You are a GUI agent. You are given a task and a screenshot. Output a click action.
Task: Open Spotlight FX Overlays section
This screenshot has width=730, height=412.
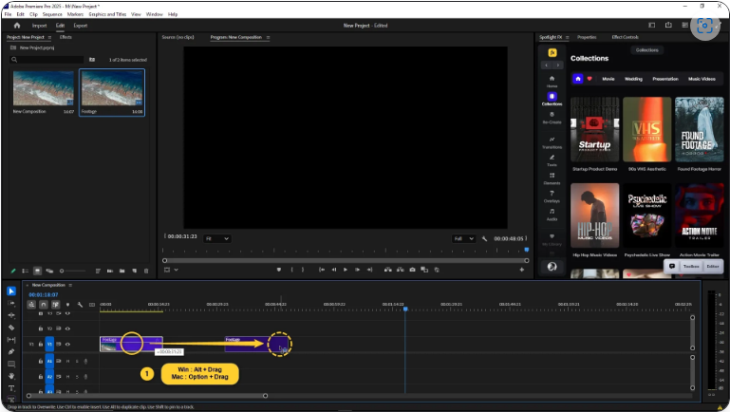(552, 197)
